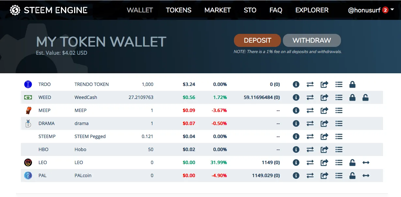
Task: Open info for PAL token
Action: pyautogui.click(x=296, y=176)
